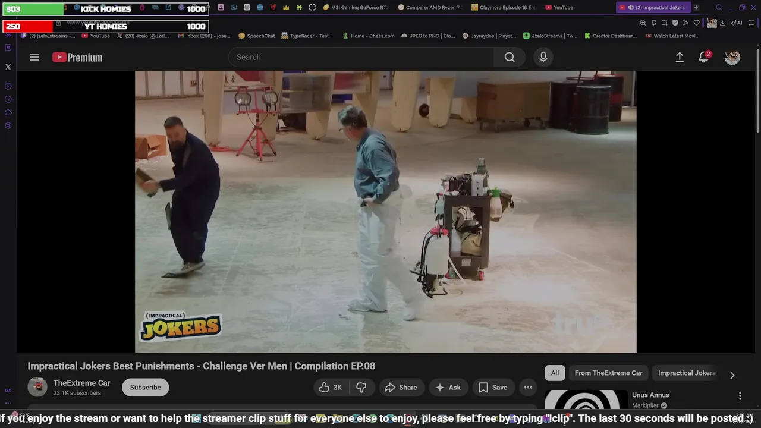Open browser downloads icon
The height and width of the screenshot is (428, 761).
coord(722,23)
